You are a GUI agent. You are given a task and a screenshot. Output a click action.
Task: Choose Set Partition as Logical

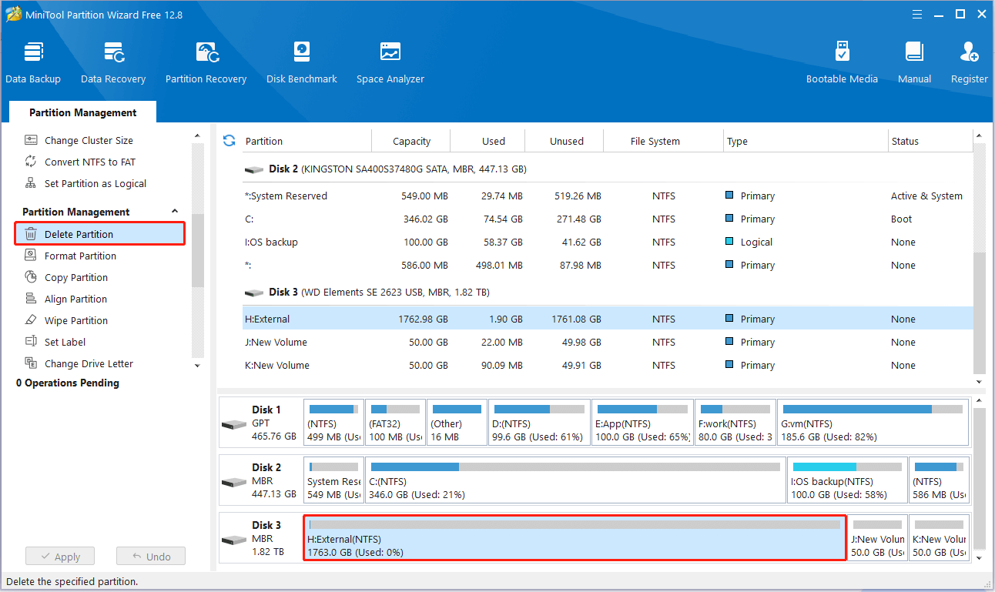tap(95, 183)
